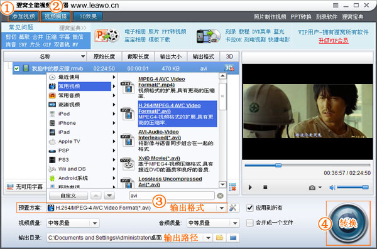Select H.264/MPEG-4 AVC Video Format(*.avi)
Viewport: 377px width, 249px height.
click(x=177, y=114)
